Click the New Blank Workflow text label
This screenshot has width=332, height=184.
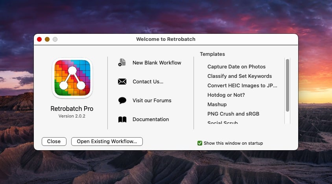pyautogui.click(x=157, y=63)
